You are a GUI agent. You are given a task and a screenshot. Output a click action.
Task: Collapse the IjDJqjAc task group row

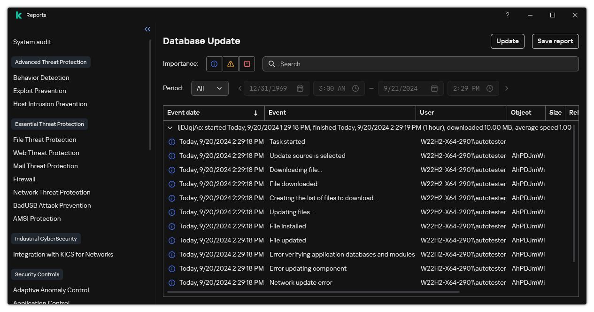[170, 127]
